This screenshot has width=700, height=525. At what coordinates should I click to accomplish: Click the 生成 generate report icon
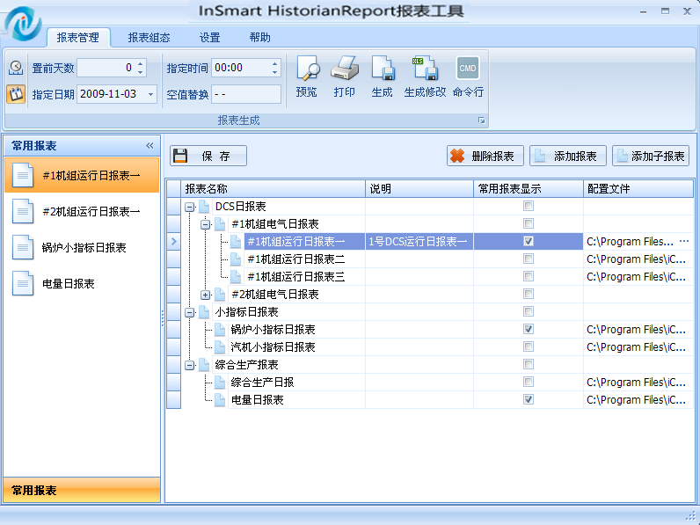click(383, 69)
